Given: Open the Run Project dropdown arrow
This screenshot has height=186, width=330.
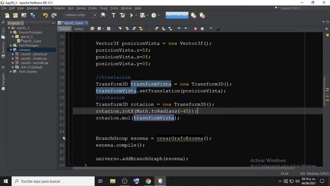Looking at the screenshot, I should 136,16.
